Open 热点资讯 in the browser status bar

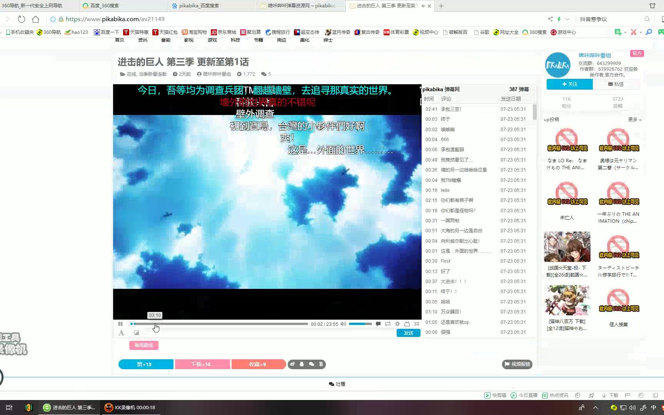pos(555,395)
